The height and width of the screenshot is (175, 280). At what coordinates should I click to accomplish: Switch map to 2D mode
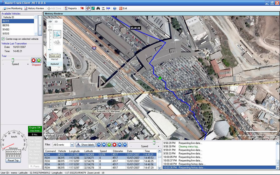50,22
